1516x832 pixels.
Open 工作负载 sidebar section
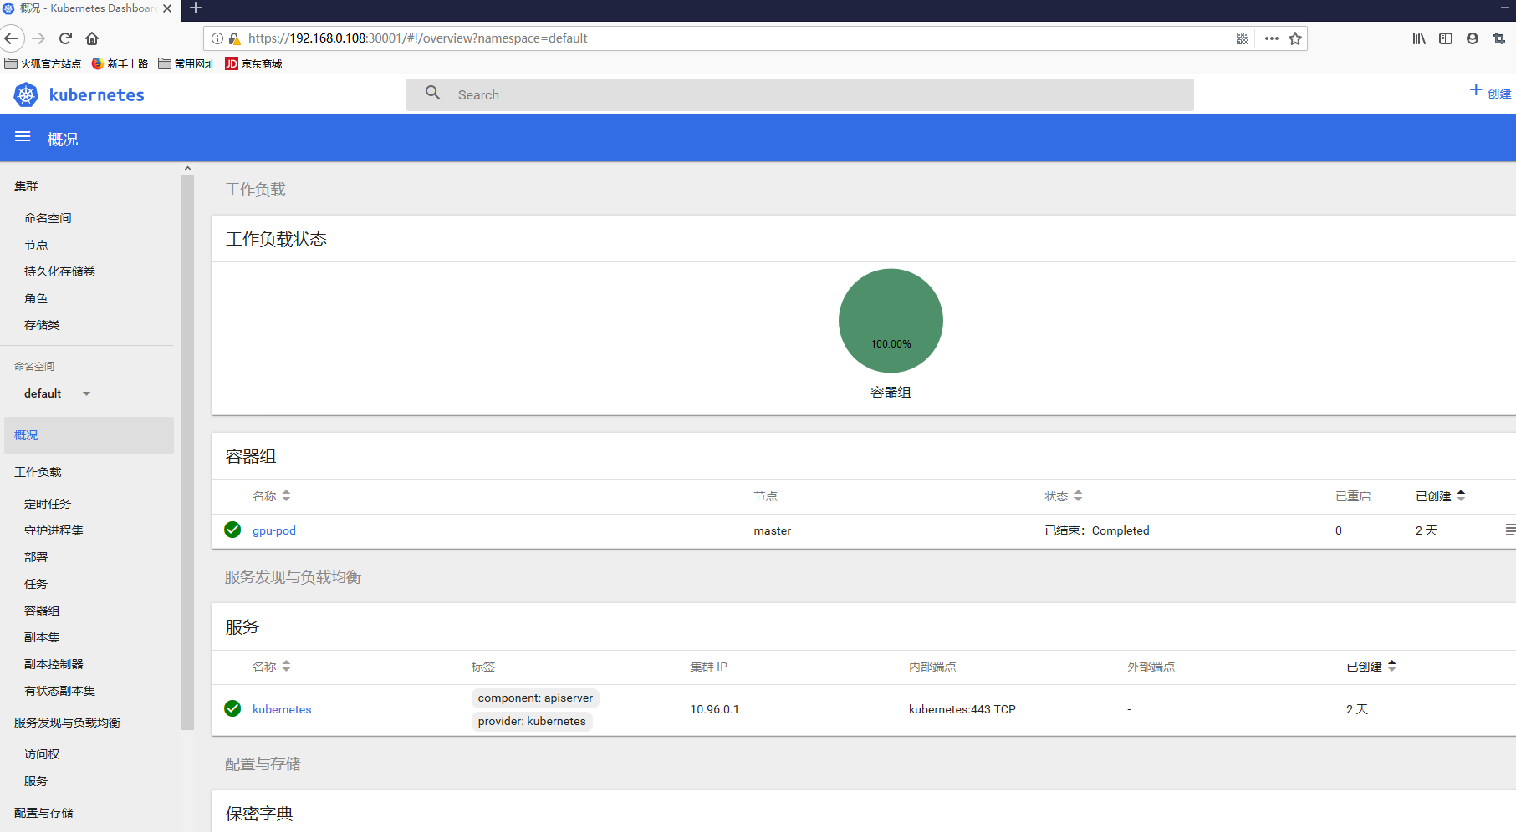[38, 472]
